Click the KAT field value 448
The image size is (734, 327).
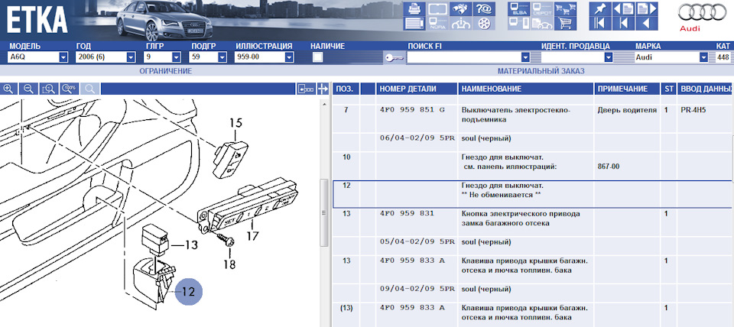[723, 57]
